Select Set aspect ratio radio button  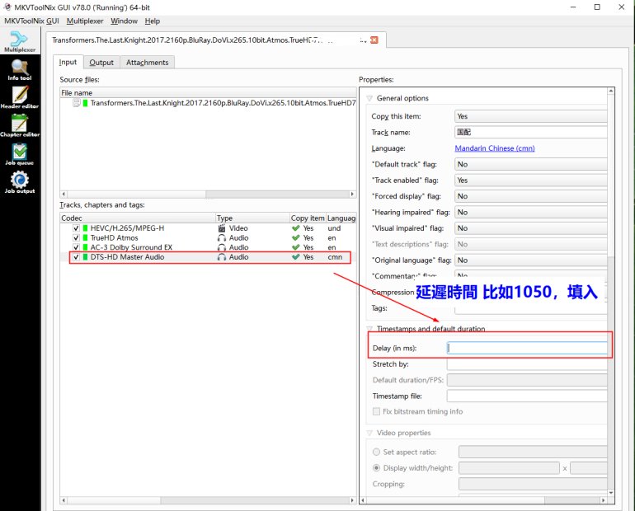click(x=376, y=452)
